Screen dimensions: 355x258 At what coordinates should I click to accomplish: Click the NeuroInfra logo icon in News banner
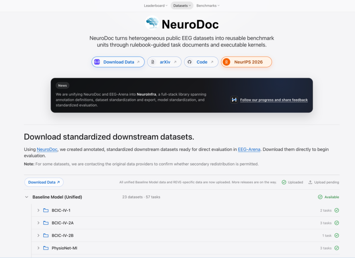[x=234, y=100]
